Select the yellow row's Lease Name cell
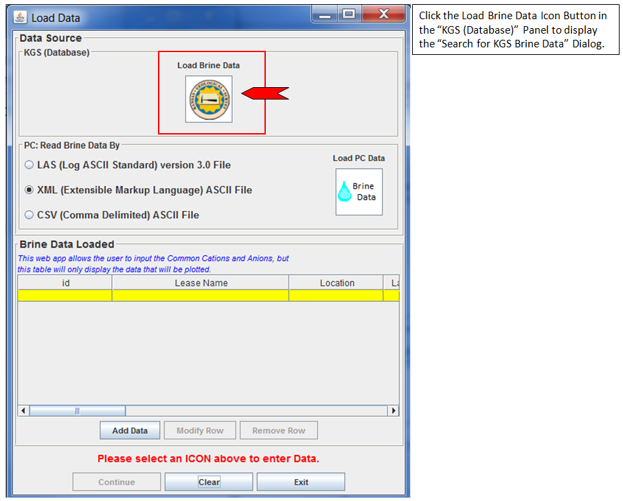Viewport: 623px width, 501px height. pos(201,295)
